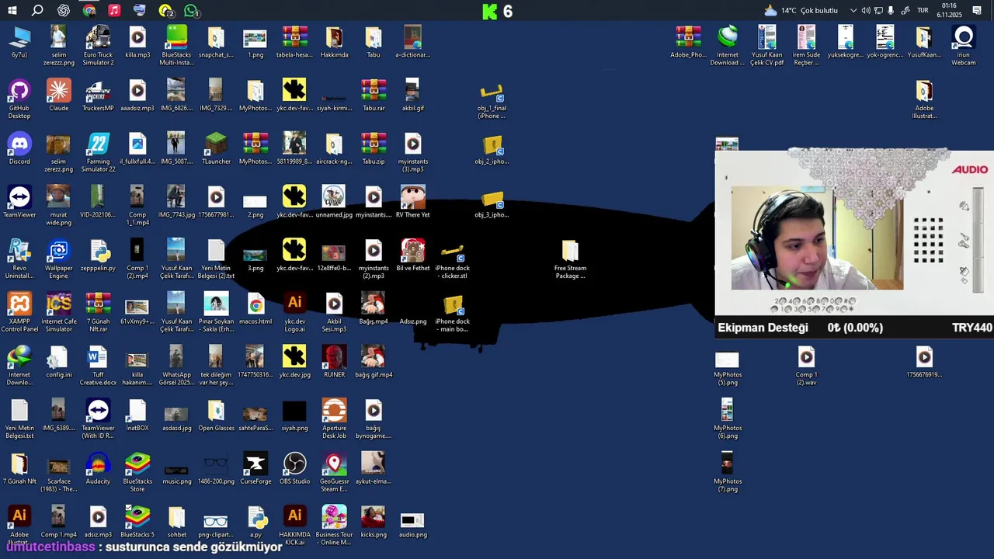Select the zepppelin.py Python file
This screenshot has height=559, width=994.
(98, 255)
